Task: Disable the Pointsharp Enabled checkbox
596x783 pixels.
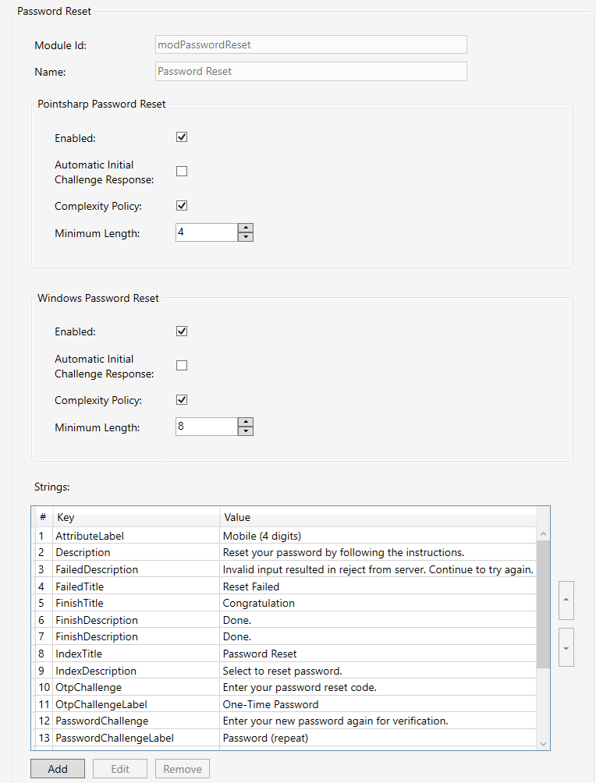Action: point(181,136)
